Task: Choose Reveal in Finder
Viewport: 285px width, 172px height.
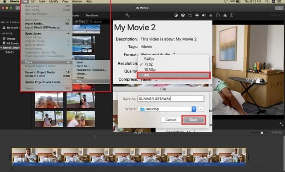Action: tap(47, 76)
